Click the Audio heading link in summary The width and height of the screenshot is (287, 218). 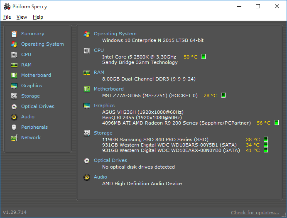[x=101, y=177]
